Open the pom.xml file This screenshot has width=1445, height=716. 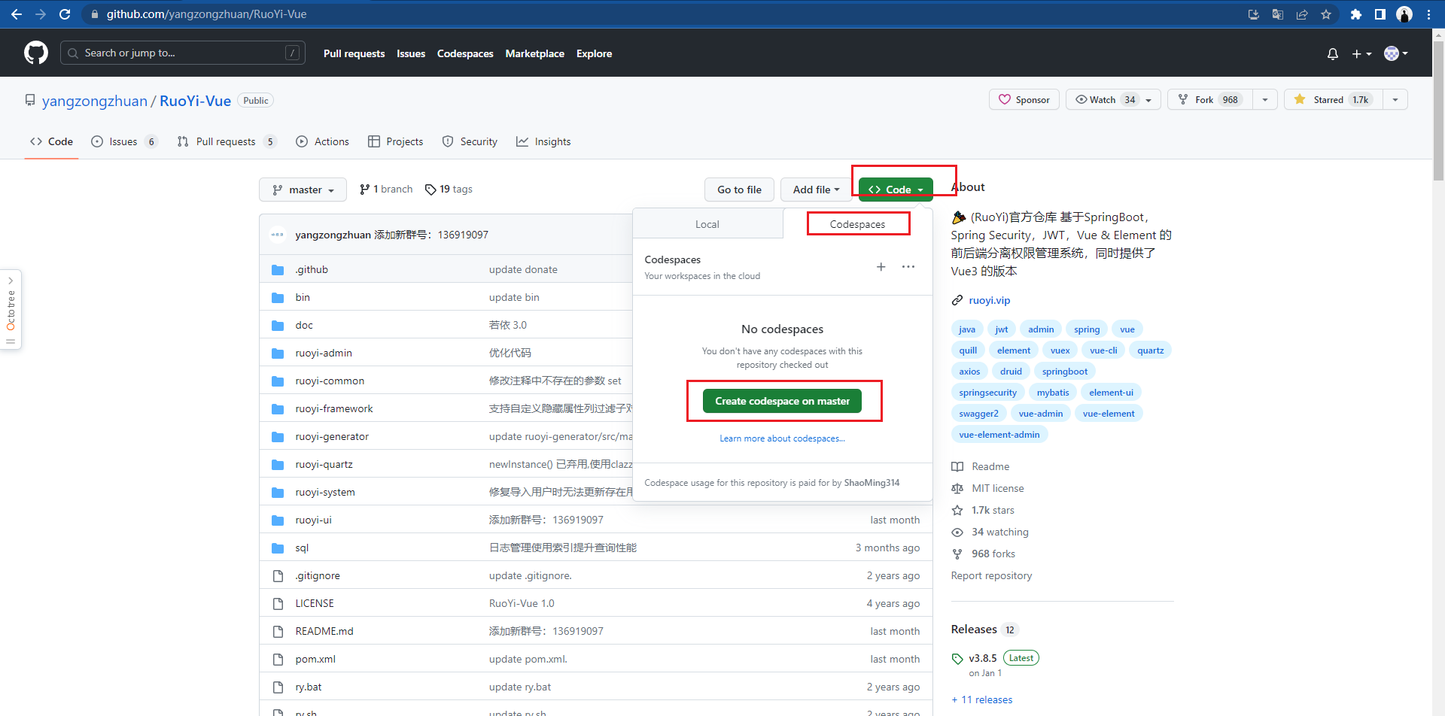pos(315,659)
